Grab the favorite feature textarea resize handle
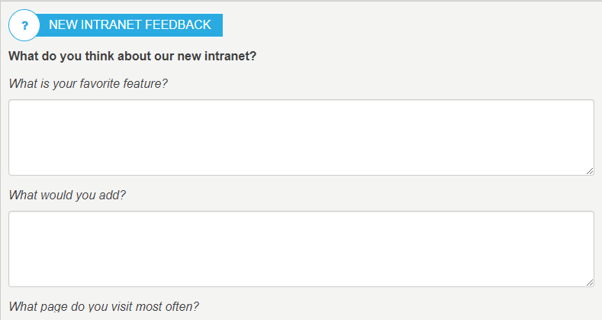602x320 pixels. (x=590, y=171)
